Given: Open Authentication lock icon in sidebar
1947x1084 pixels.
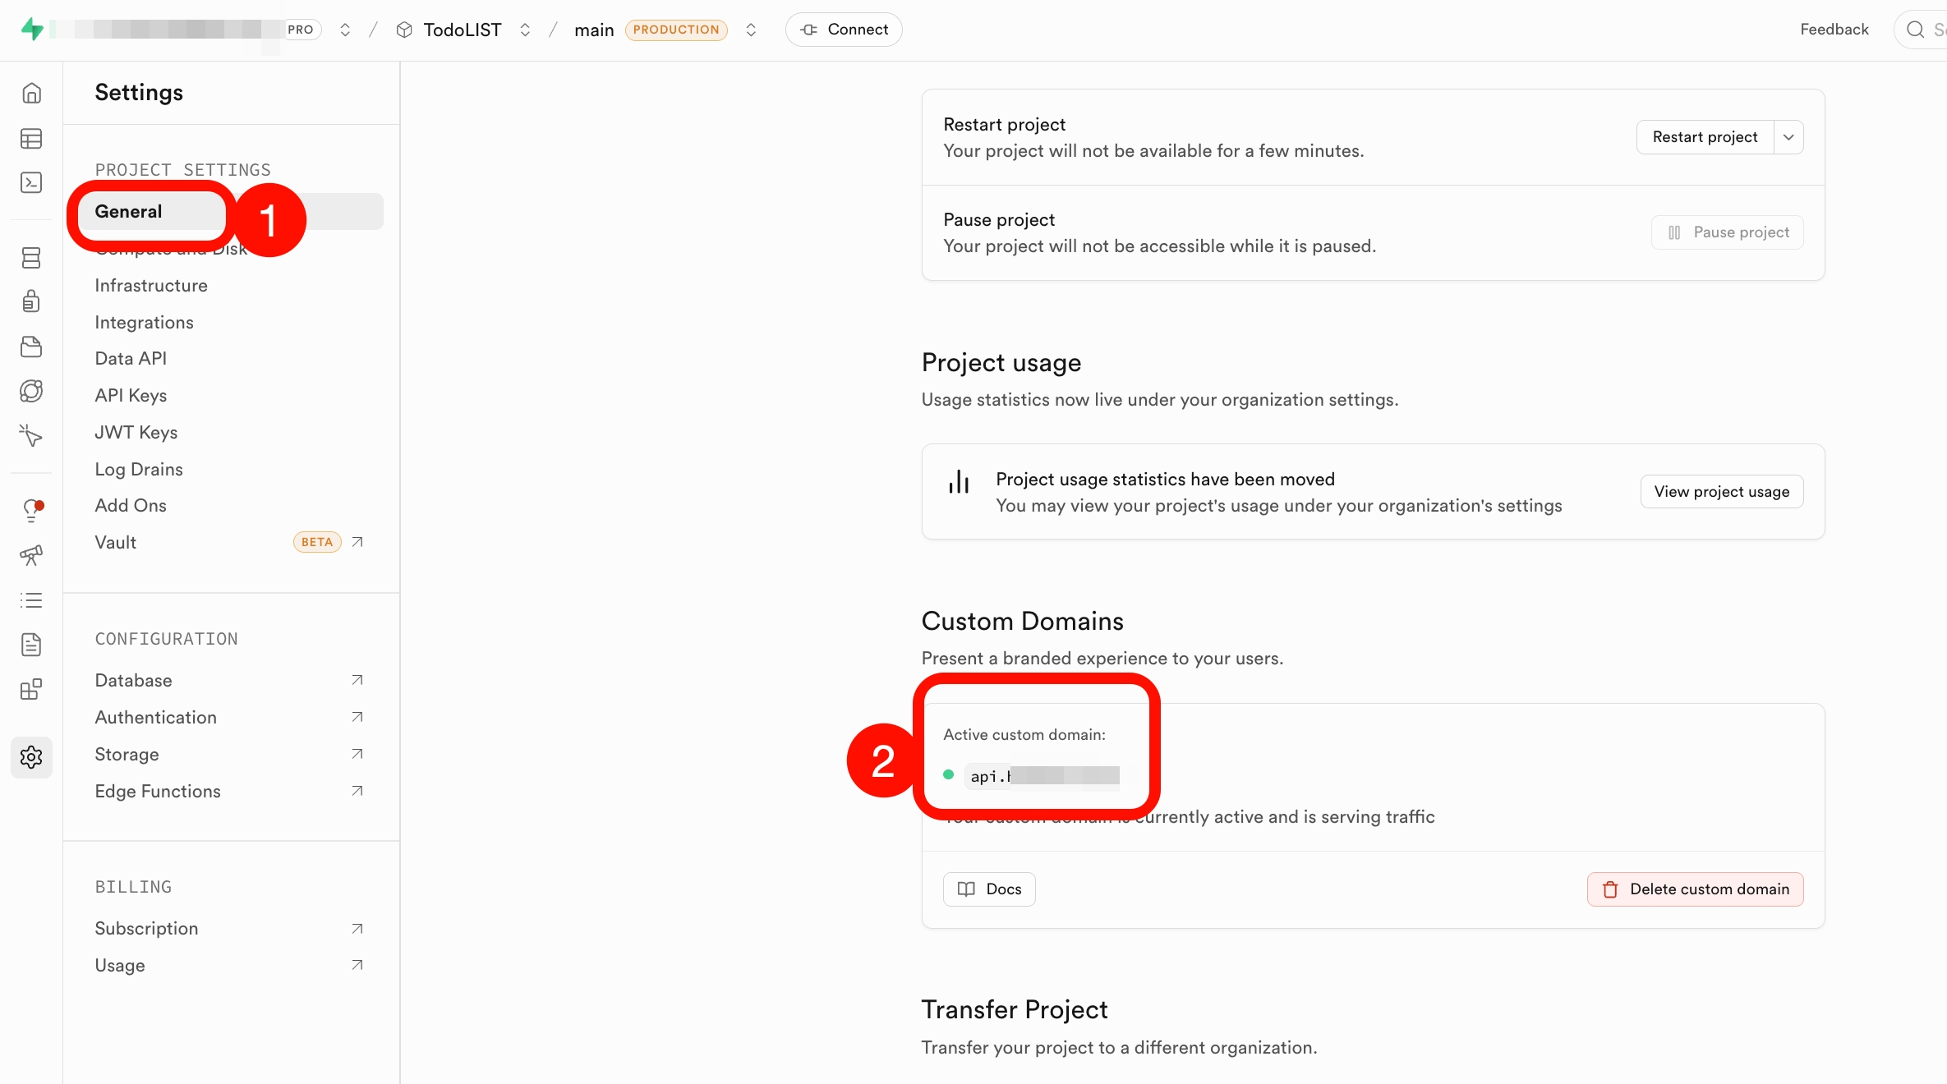Looking at the screenshot, I should click(x=31, y=301).
